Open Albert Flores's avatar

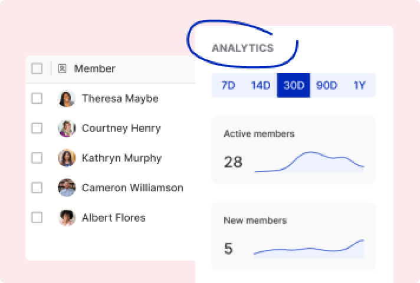67,218
